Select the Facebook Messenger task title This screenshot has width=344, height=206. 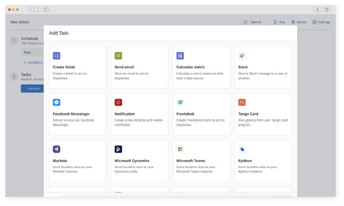(x=71, y=114)
